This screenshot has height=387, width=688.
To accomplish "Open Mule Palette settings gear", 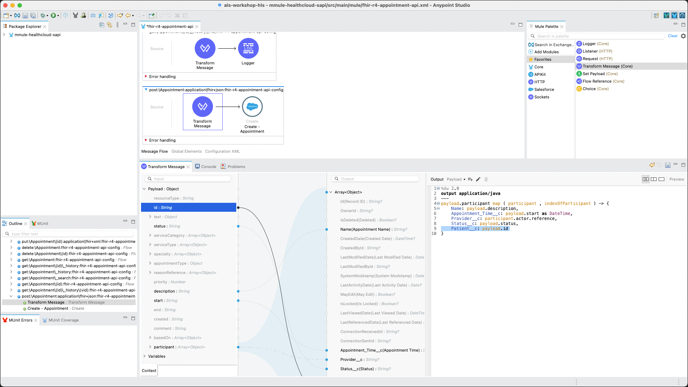I will point(683,36).
